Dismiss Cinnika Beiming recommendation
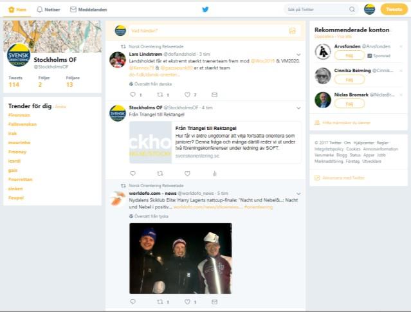The image size is (411, 312). (401, 71)
